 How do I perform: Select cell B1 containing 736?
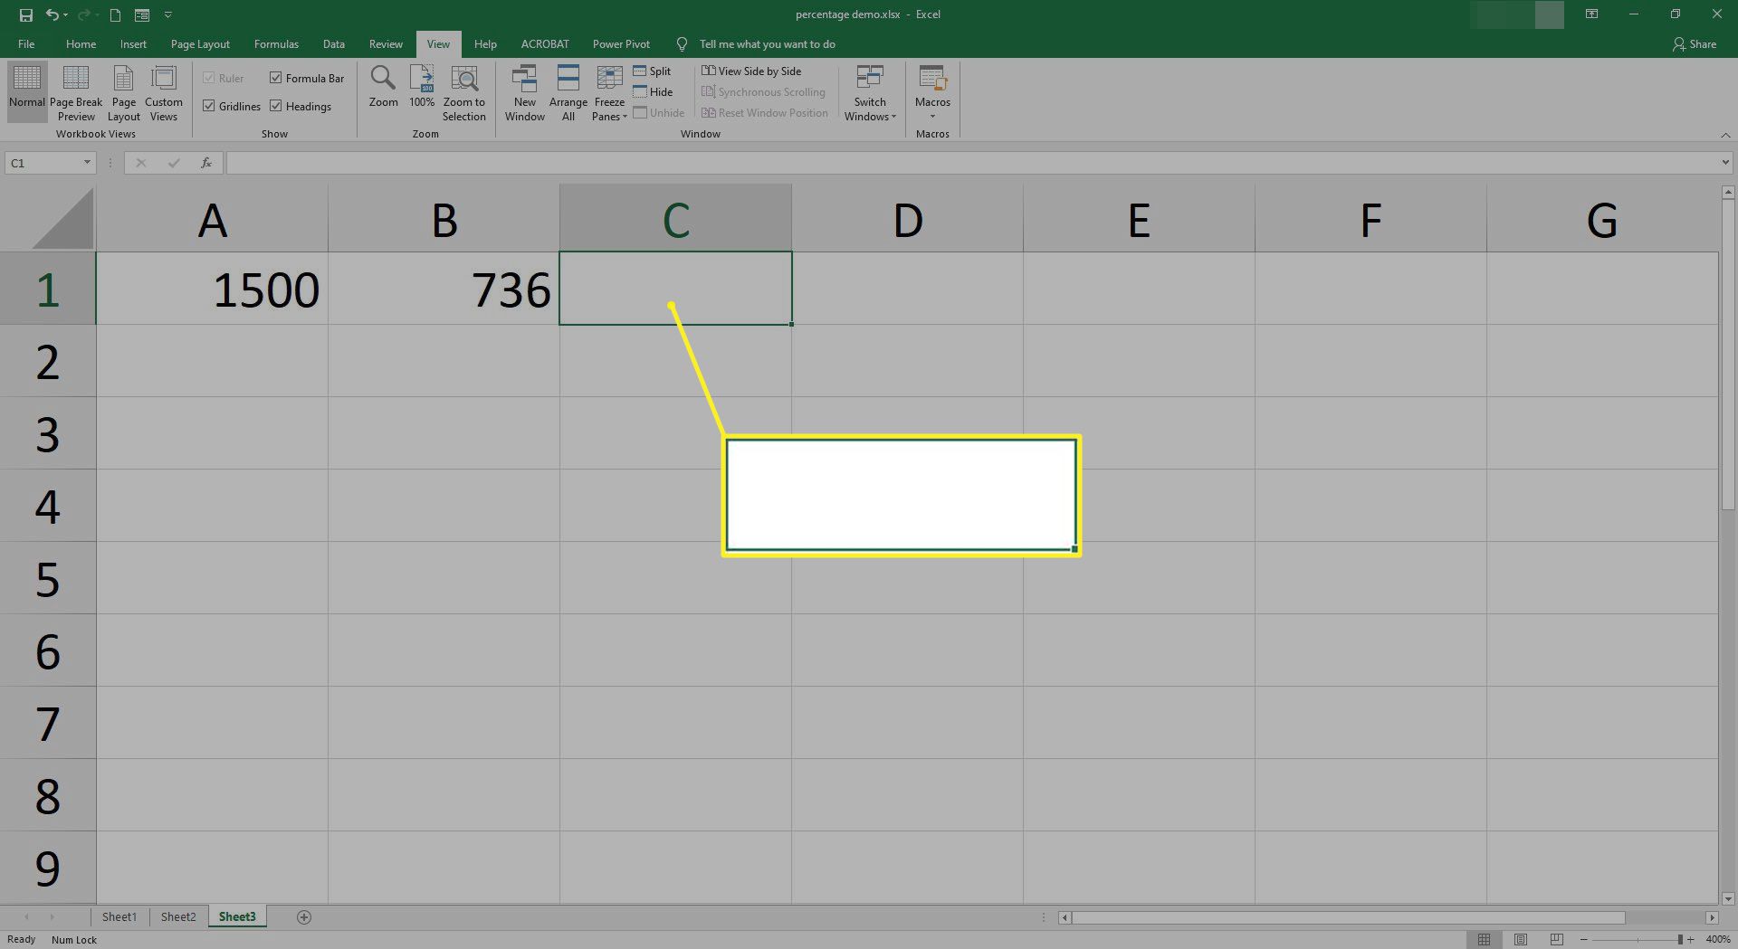pos(444,289)
